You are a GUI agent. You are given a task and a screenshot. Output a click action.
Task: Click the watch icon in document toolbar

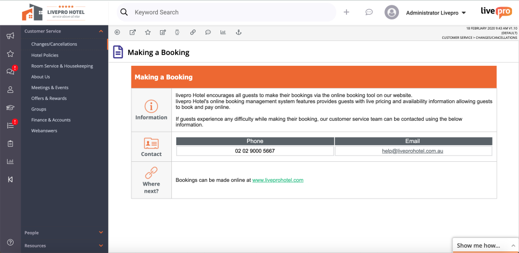177,32
